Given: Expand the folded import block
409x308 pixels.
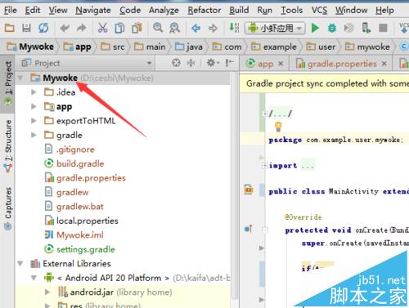Looking at the screenshot, I should tap(264, 166).
